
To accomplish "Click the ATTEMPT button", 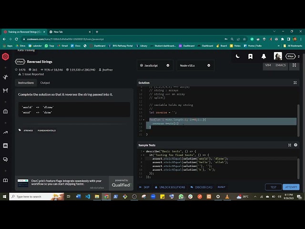I will 291,187.
